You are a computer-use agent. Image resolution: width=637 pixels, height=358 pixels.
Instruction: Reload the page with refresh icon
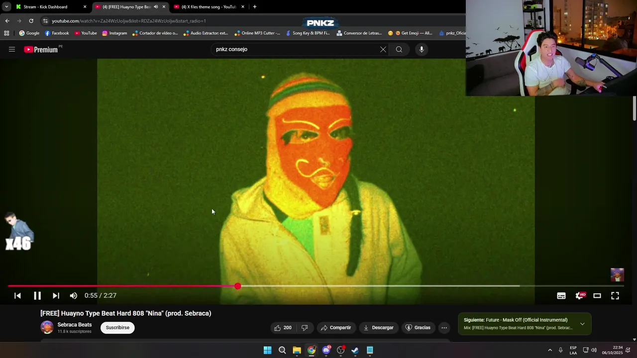(x=31, y=21)
